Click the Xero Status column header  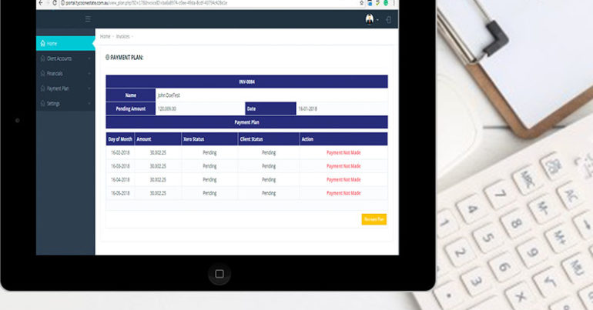pos(209,139)
